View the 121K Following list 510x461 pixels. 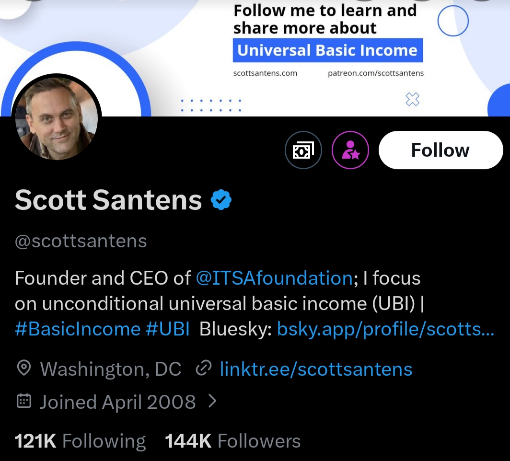click(x=80, y=441)
